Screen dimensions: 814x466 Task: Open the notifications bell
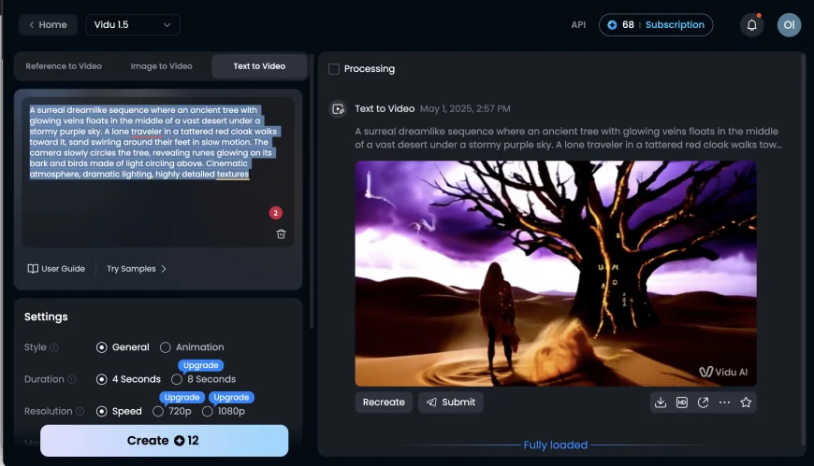[x=751, y=25]
